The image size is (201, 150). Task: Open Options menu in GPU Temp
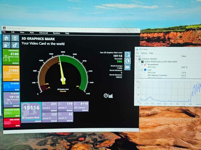tap(144, 53)
